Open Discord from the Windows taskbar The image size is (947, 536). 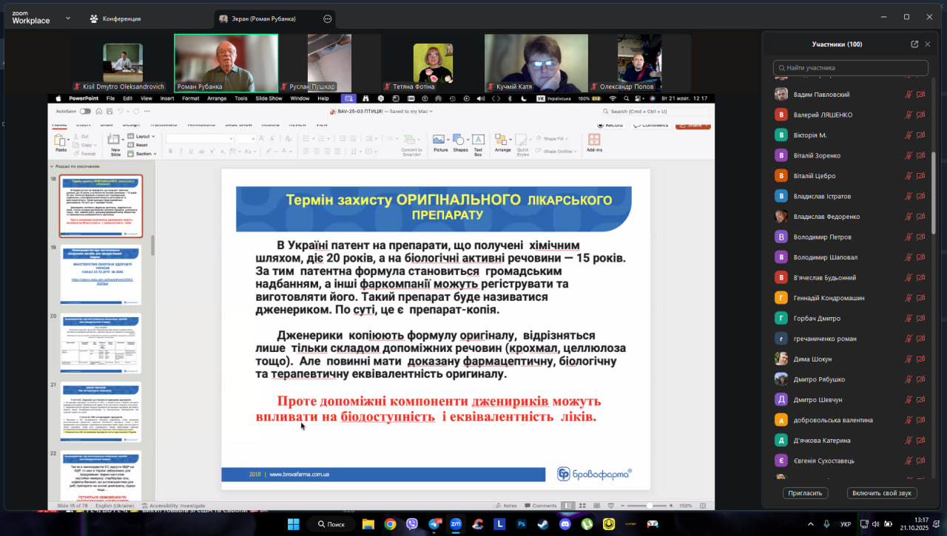click(565, 524)
